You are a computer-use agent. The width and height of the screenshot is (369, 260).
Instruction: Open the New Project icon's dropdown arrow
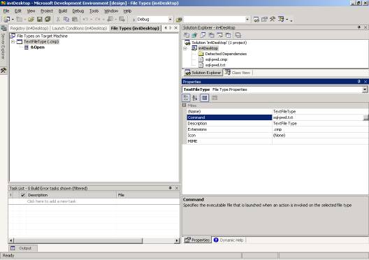coord(13,20)
